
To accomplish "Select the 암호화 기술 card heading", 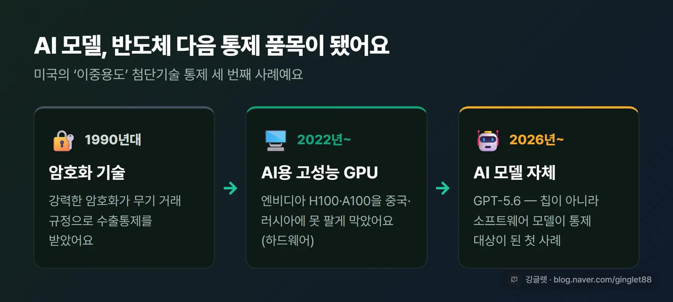I will 87,172.
